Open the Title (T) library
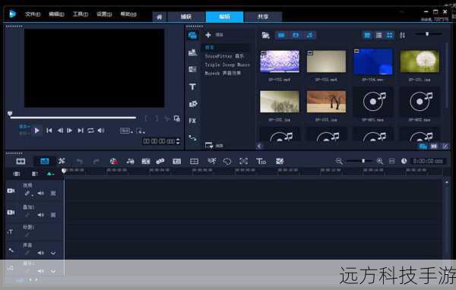 click(192, 87)
